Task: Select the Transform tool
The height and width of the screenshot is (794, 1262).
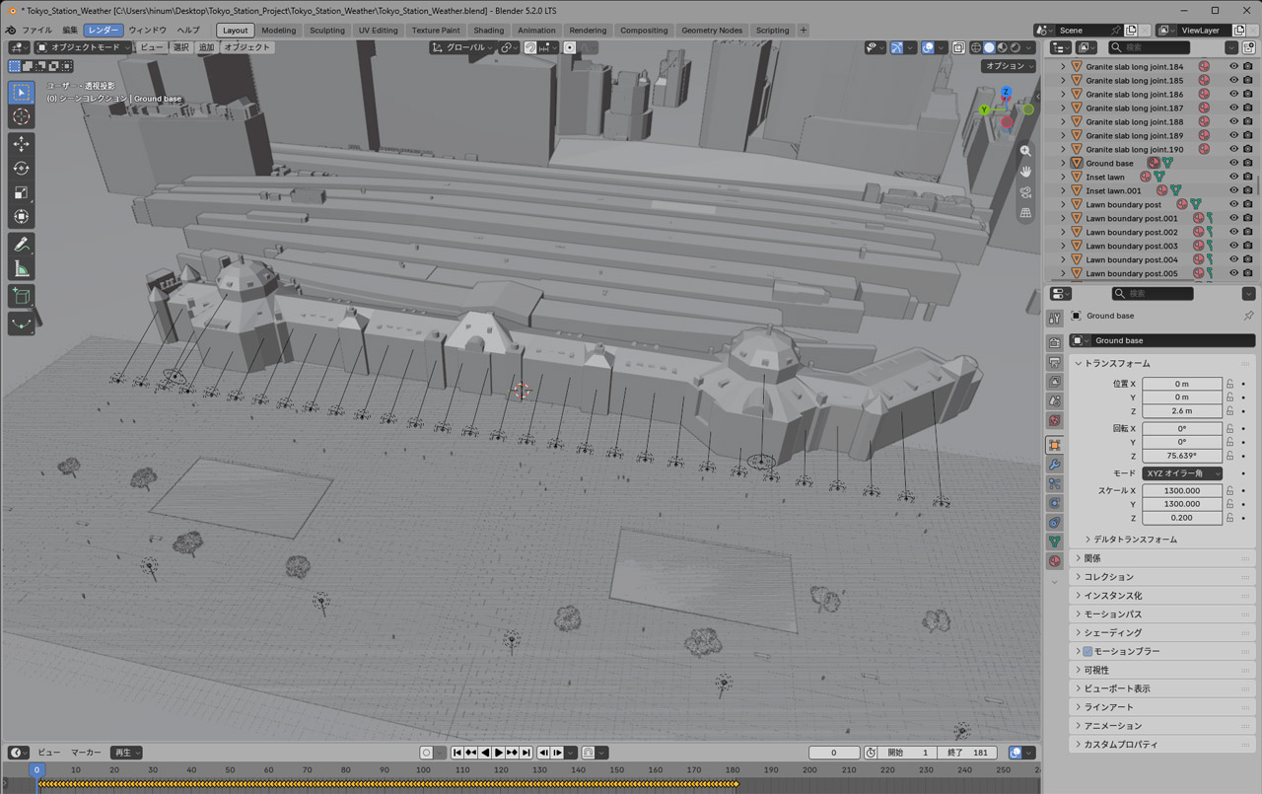Action: click(21, 217)
